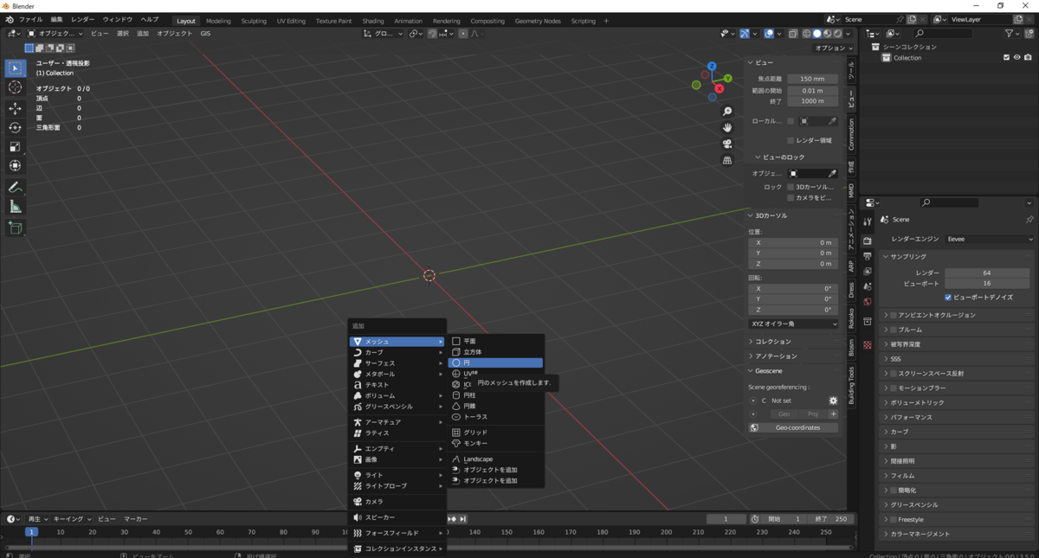Click the pan hand viewport gizmo
This screenshot has height=558, width=1039.
point(727,127)
